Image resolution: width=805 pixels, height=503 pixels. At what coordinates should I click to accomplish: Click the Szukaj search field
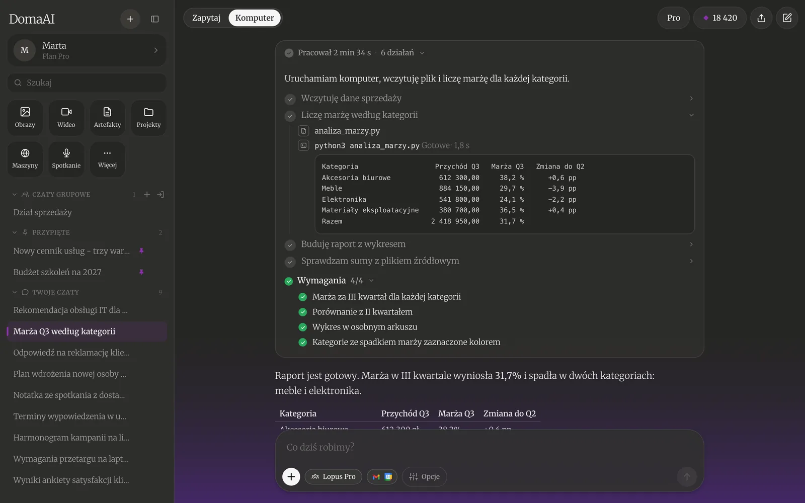(x=87, y=82)
